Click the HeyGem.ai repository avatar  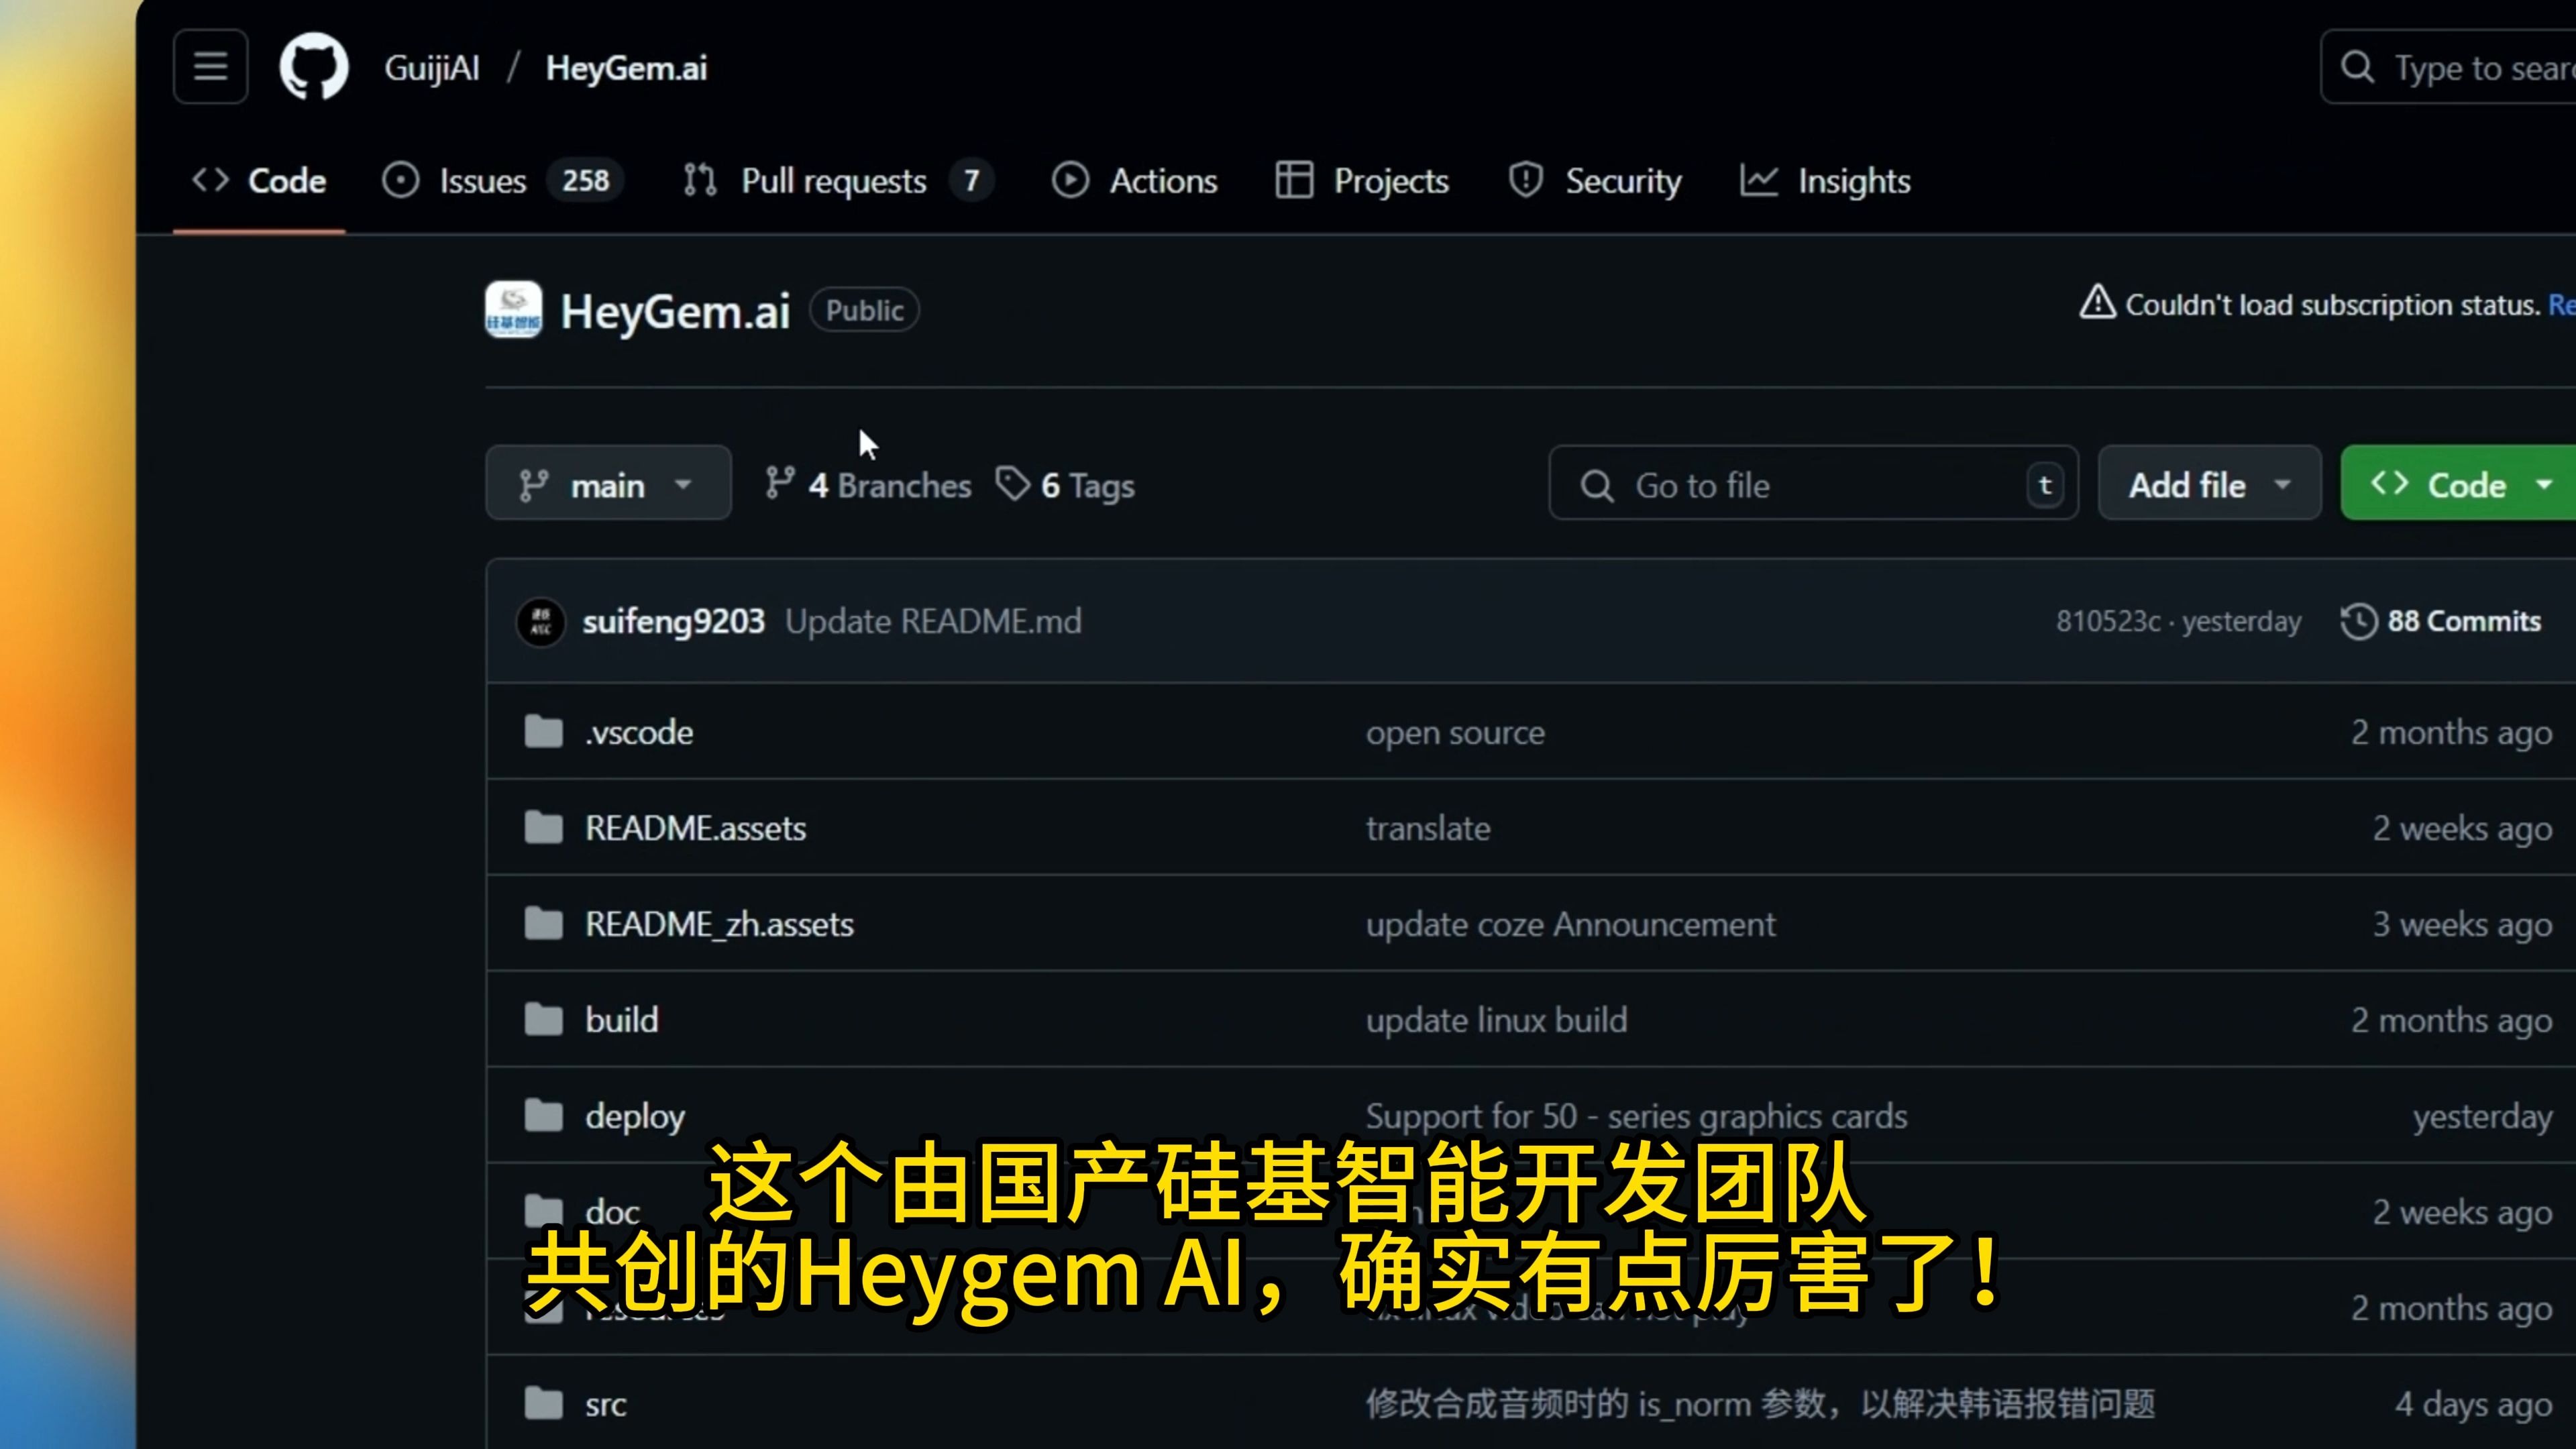514,310
